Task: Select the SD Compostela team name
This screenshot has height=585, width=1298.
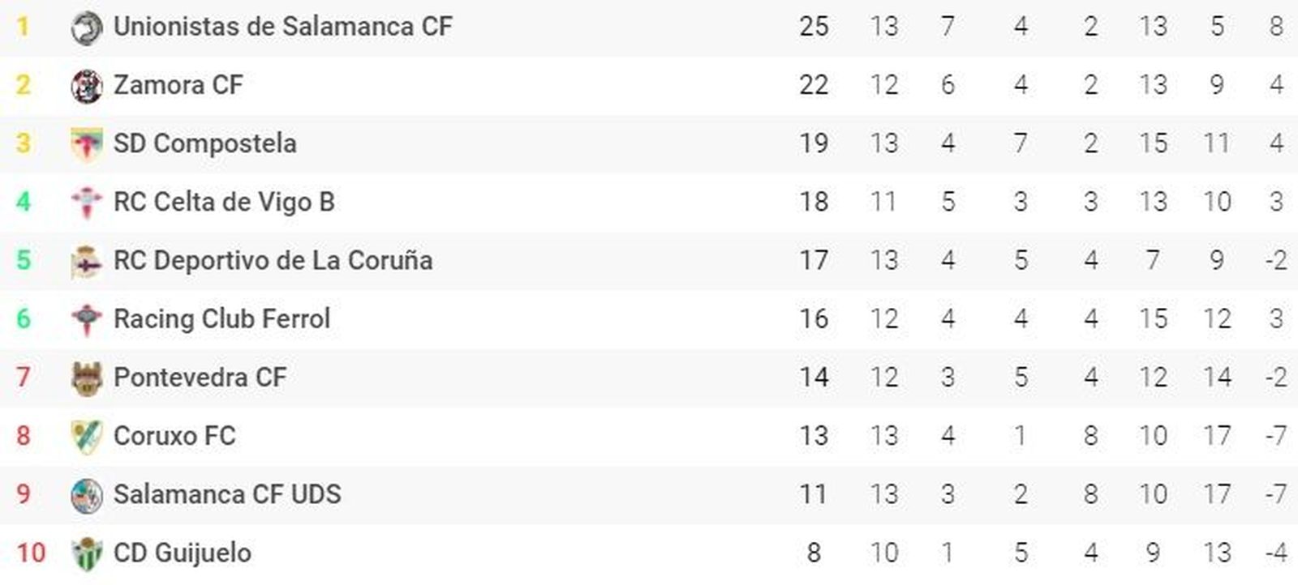Action: click(205, 143)
